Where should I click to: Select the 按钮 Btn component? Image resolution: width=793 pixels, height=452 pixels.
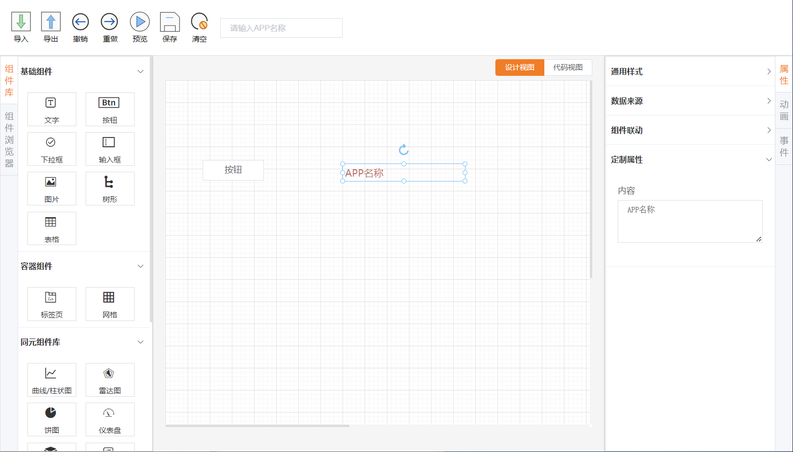coord(110,110)
